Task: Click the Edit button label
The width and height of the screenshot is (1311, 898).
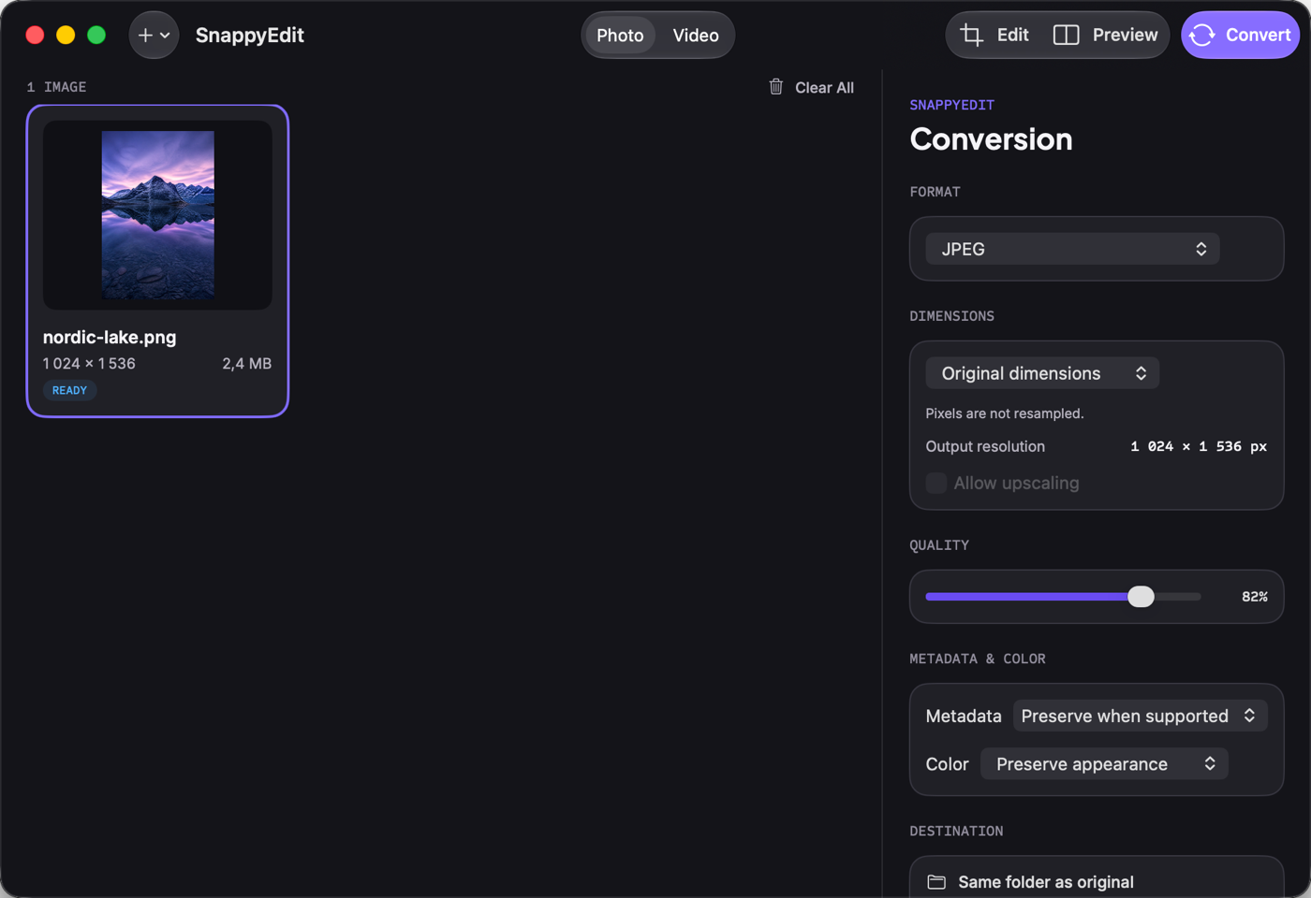Action: (1012, 35)
